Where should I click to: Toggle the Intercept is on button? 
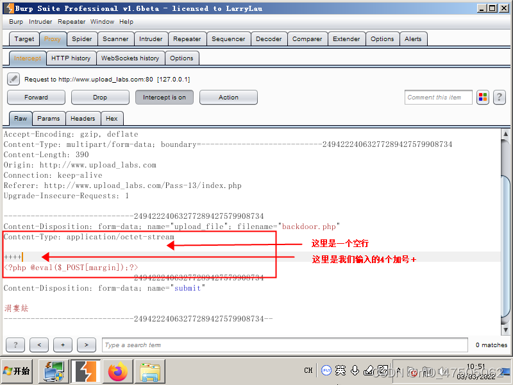pos(164,98)
